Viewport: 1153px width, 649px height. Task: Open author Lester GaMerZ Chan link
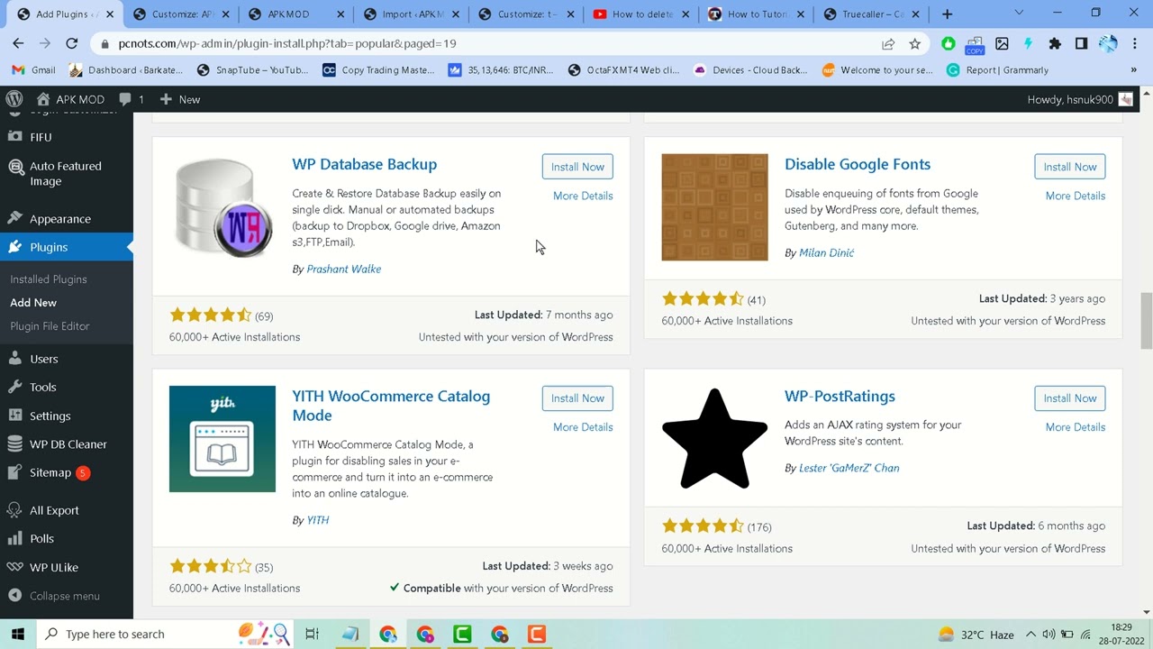tap(849, 468)
